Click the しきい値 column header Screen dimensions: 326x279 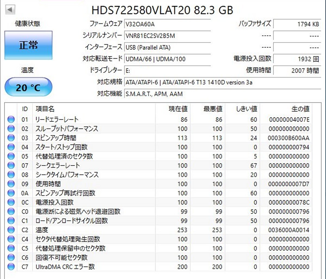tap(242, 109)
